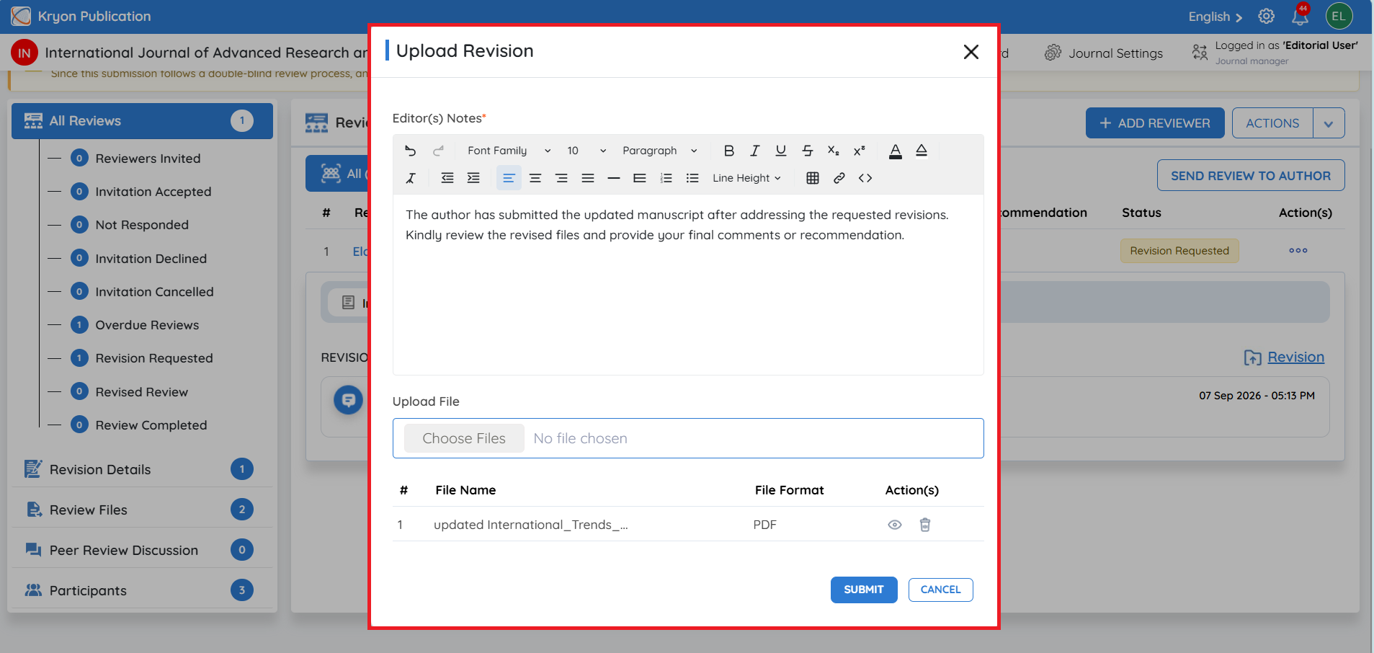Toggle left text alignment

click(509, 178)
